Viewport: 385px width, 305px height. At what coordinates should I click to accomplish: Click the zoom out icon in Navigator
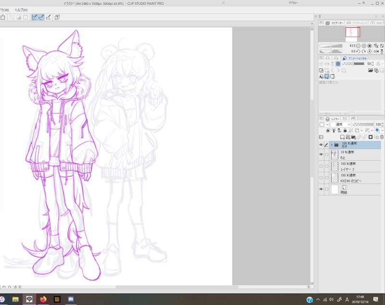358,45
